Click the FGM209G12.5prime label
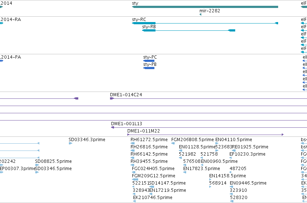Viewport: 307px width, 203px height. 154,176
